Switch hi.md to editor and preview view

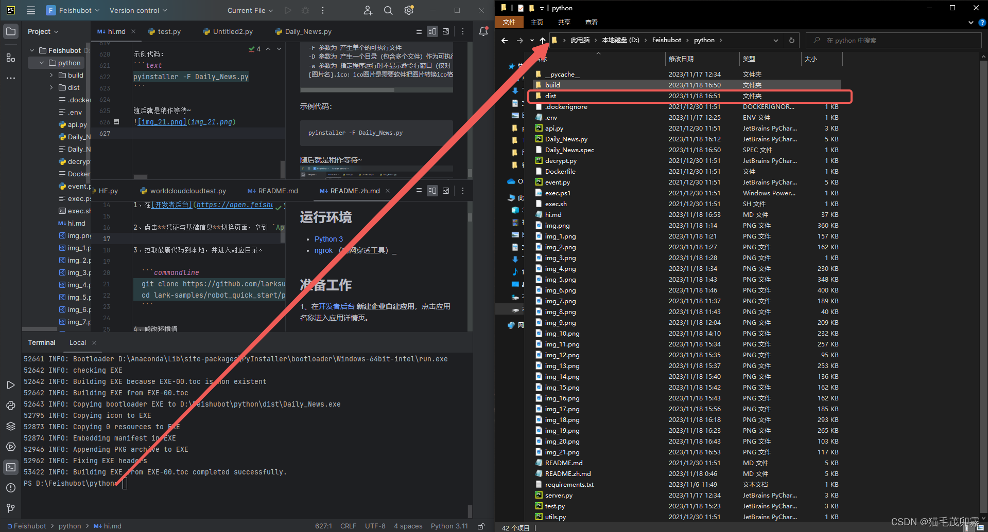click(432, 31)
